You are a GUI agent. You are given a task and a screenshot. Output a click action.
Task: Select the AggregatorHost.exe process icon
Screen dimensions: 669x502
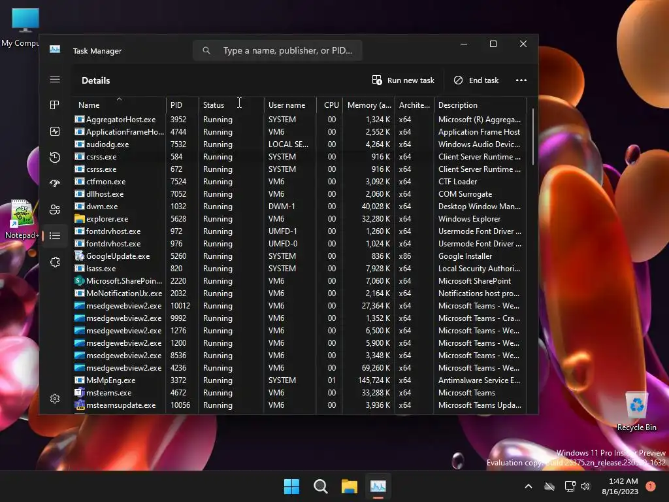[x=79, y=120]
